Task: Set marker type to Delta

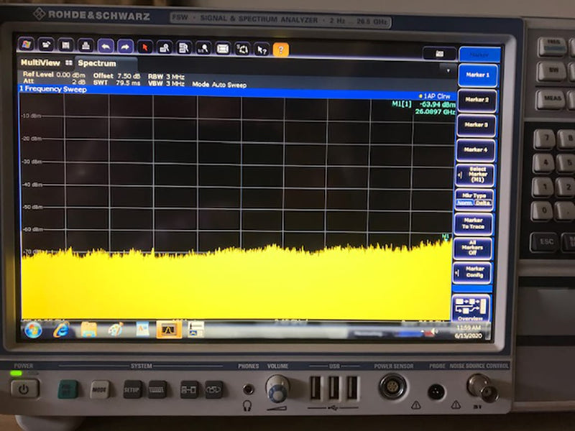Action: coord(482,203)
